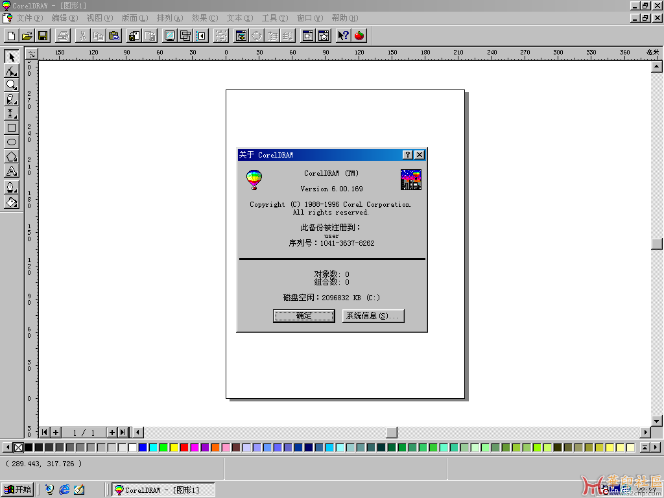
Task: Paste with the clipboard icon
Action: click(x=114, y=36)
